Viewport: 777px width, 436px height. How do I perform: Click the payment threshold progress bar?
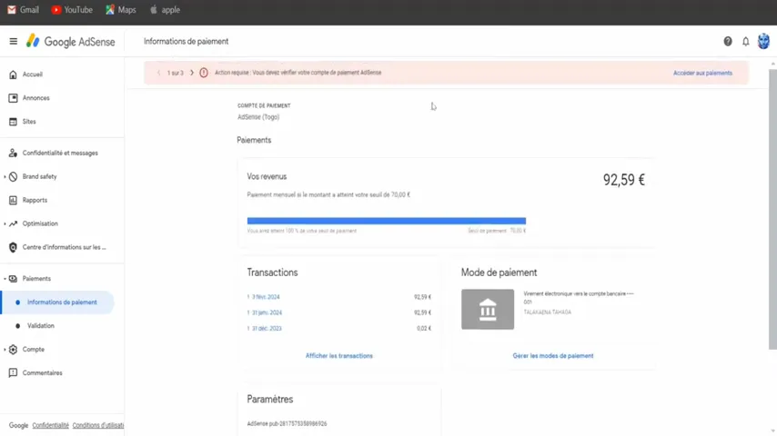387,221
